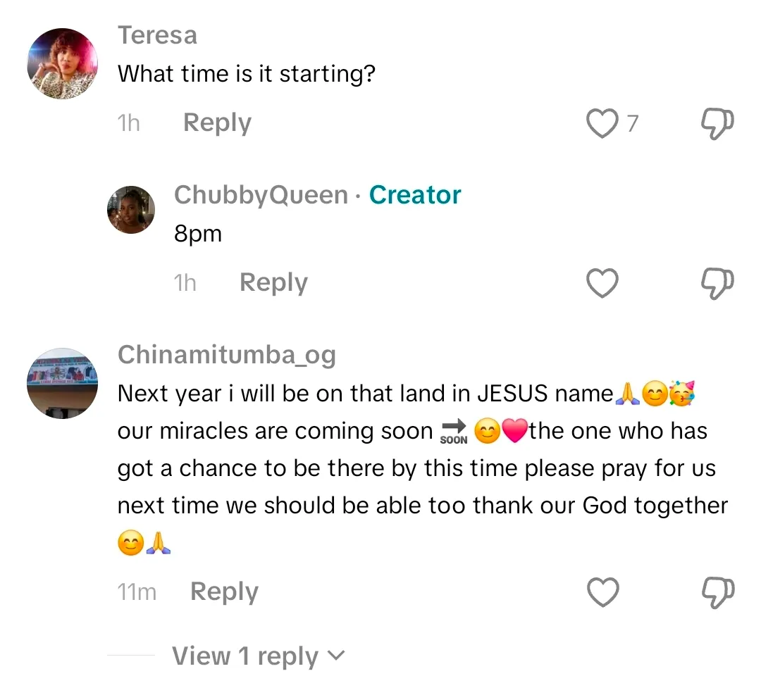Reply to Teresa's comment
The image size is (761, 695).
coord(217,123)
